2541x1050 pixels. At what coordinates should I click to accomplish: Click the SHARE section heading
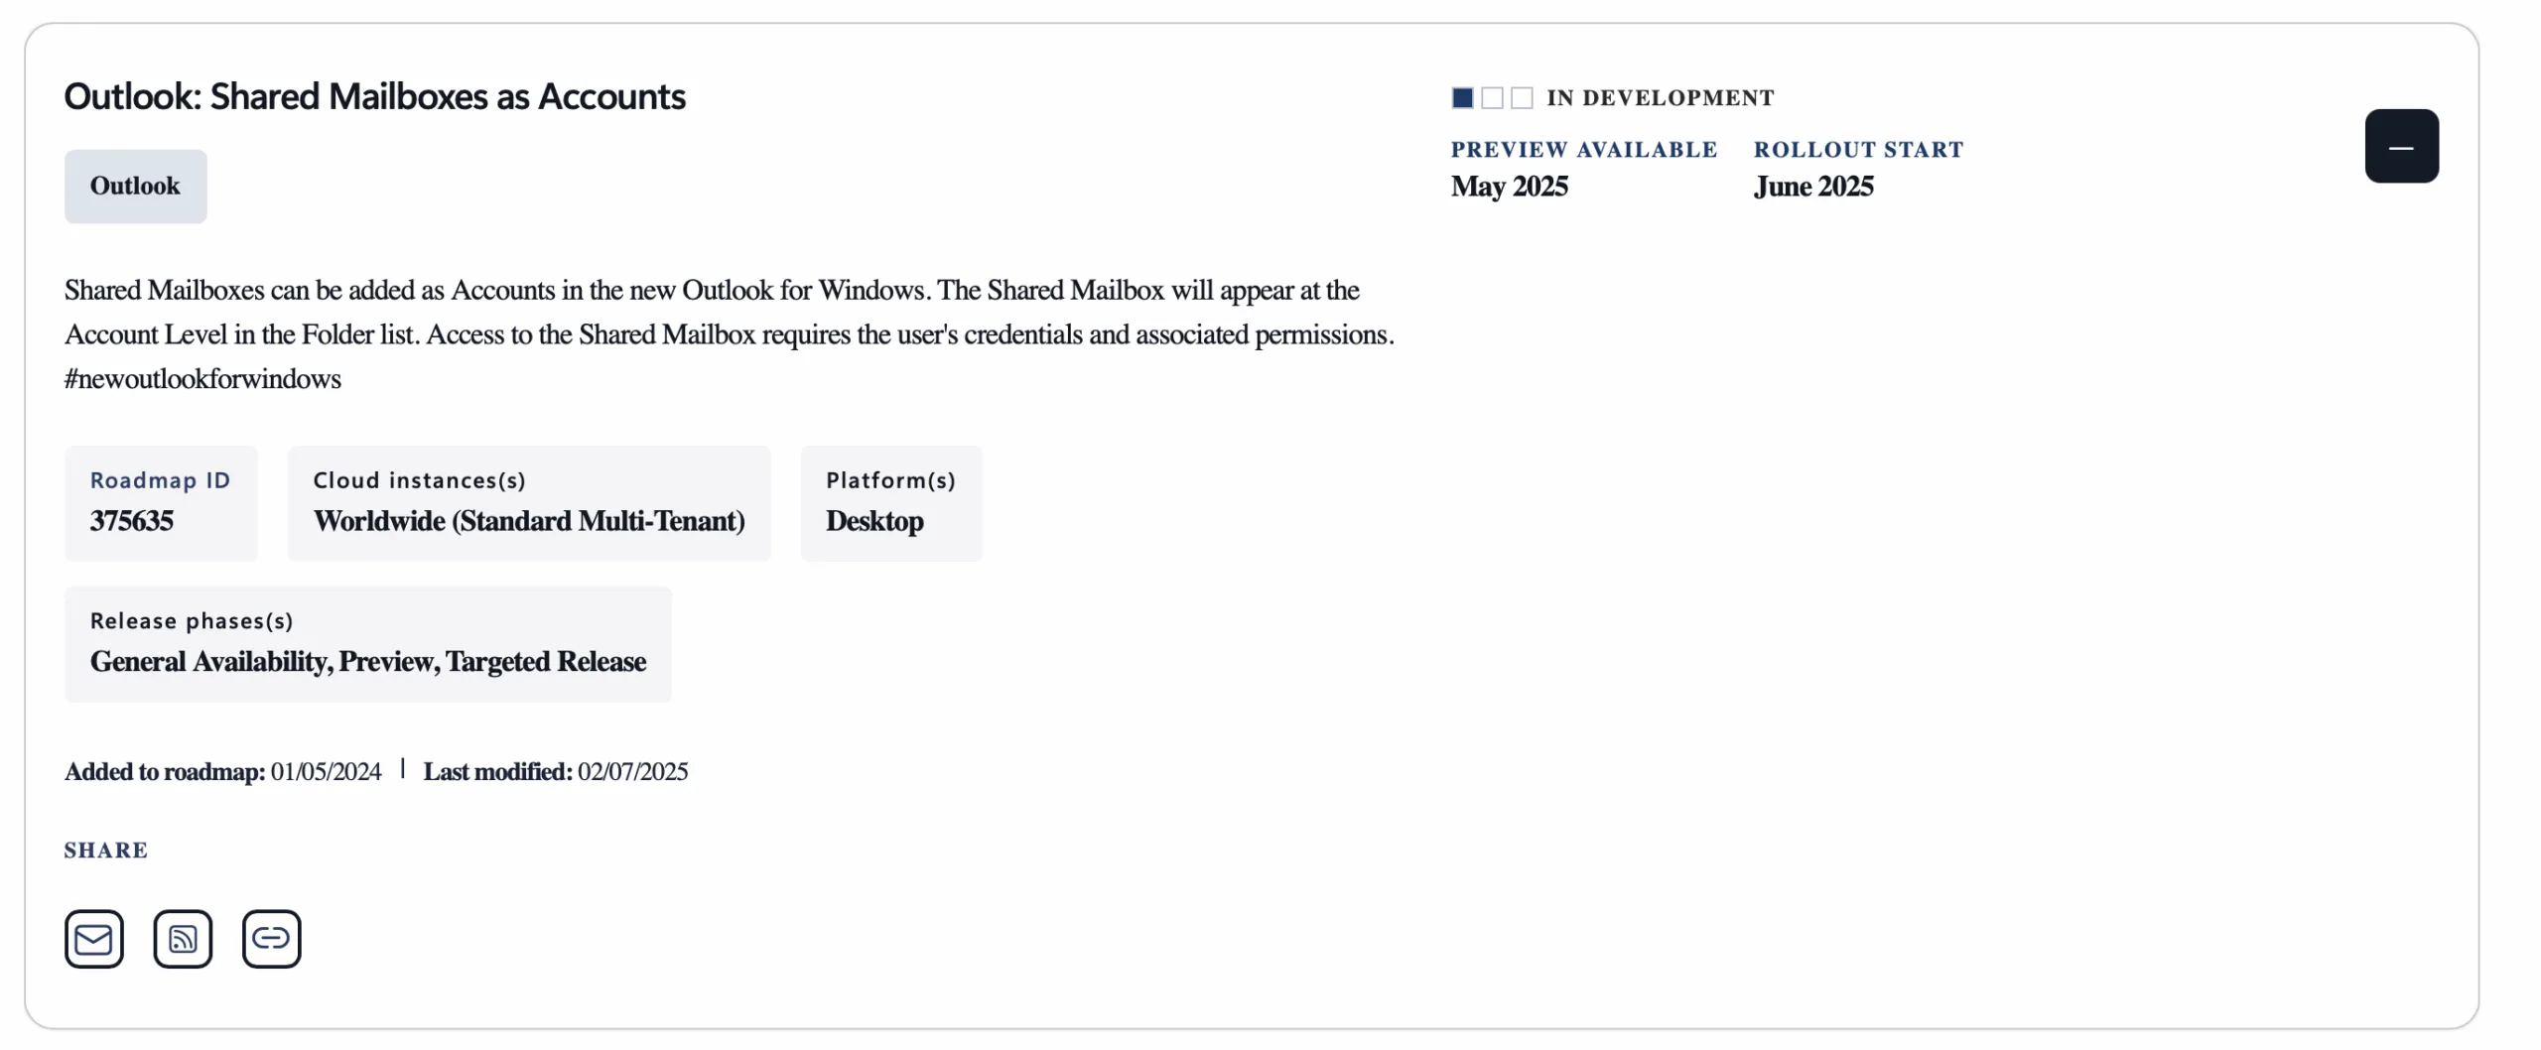(x=106, y=851)
